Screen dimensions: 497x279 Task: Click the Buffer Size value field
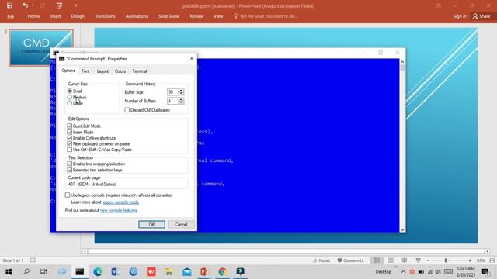[172, 92]
